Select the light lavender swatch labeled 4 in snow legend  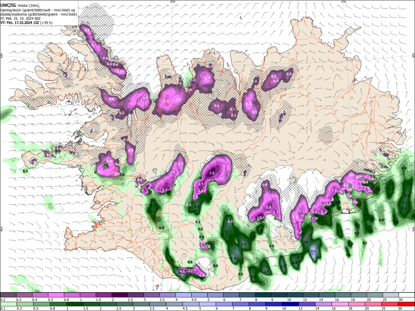184,295
